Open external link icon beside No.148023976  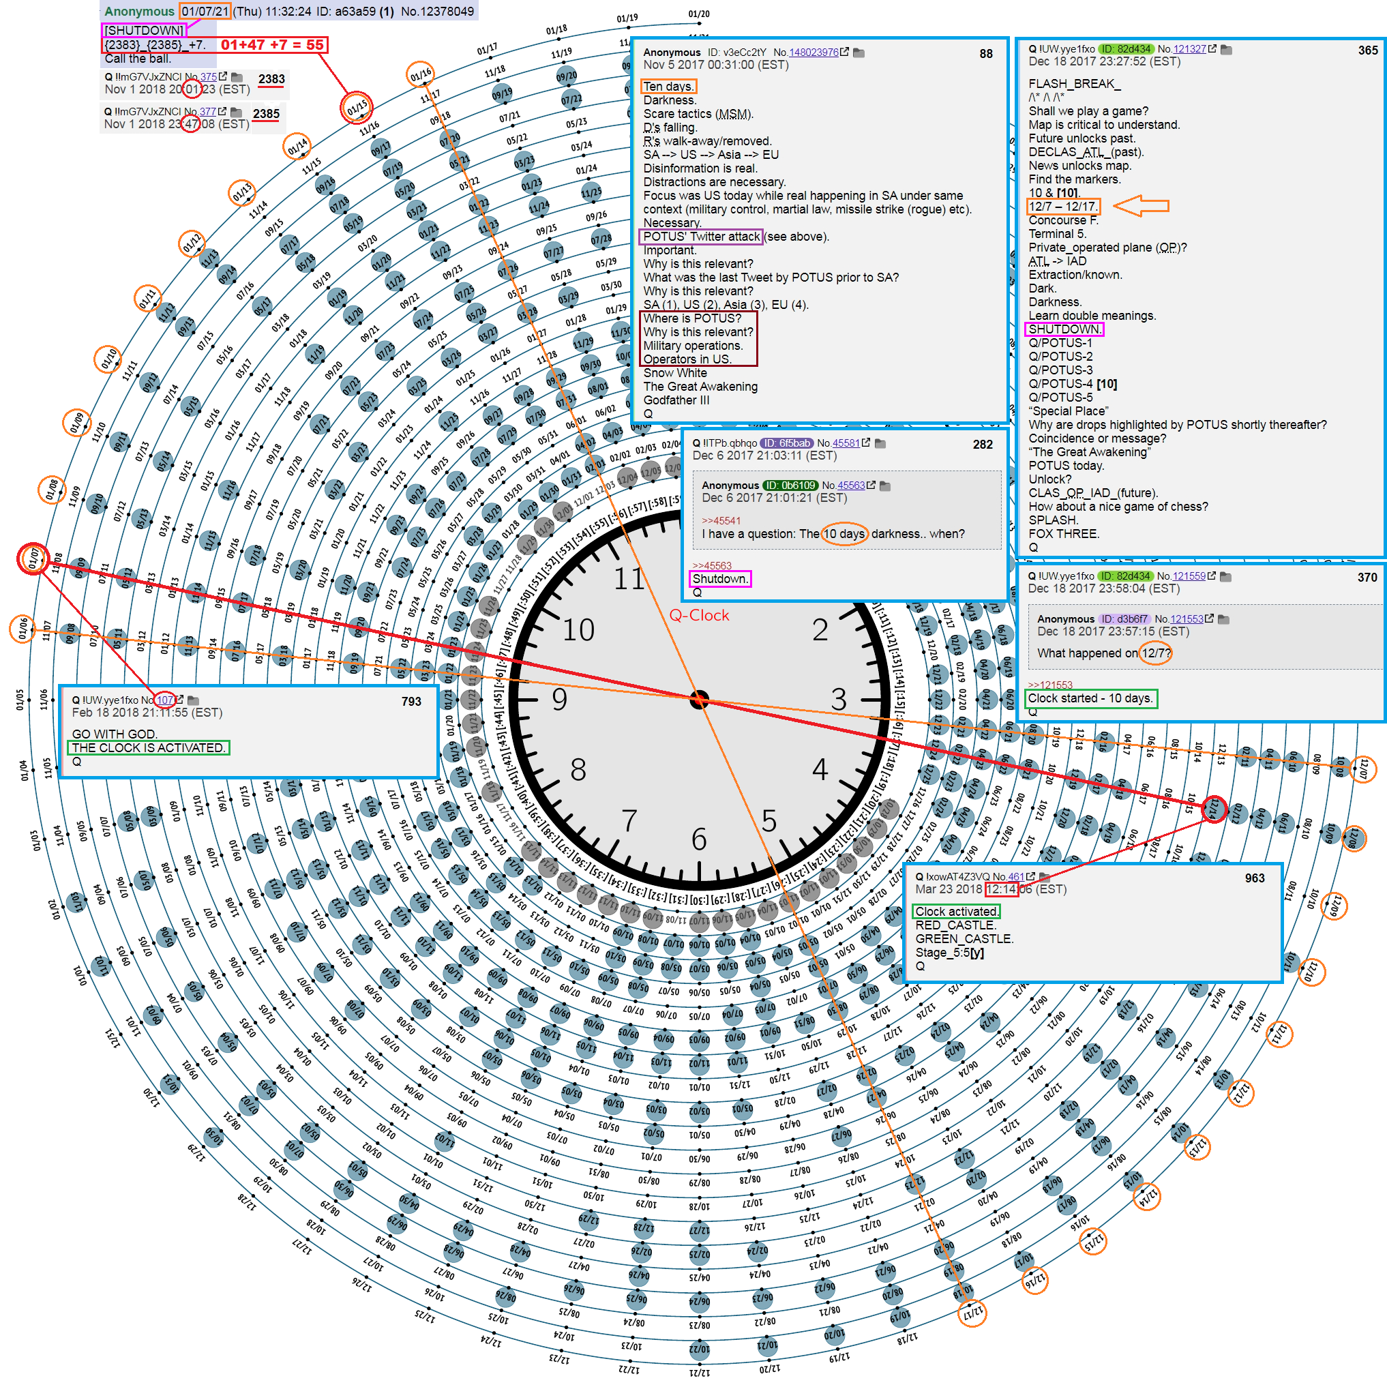pos(844,53)
